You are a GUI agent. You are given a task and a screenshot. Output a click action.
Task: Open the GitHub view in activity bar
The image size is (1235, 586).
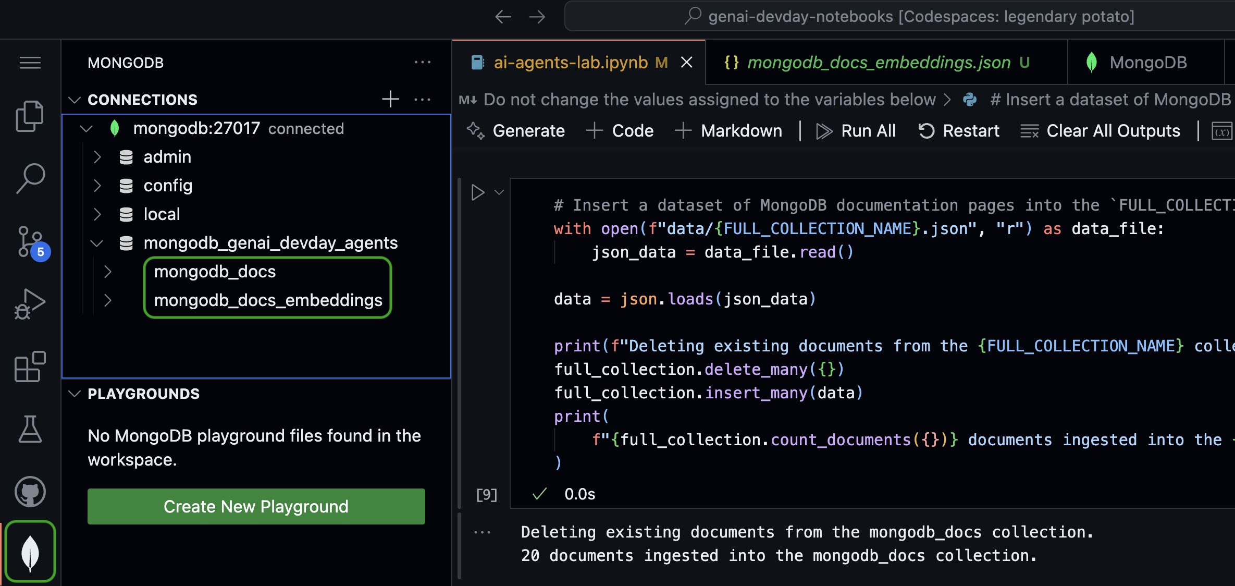point(30,492)
